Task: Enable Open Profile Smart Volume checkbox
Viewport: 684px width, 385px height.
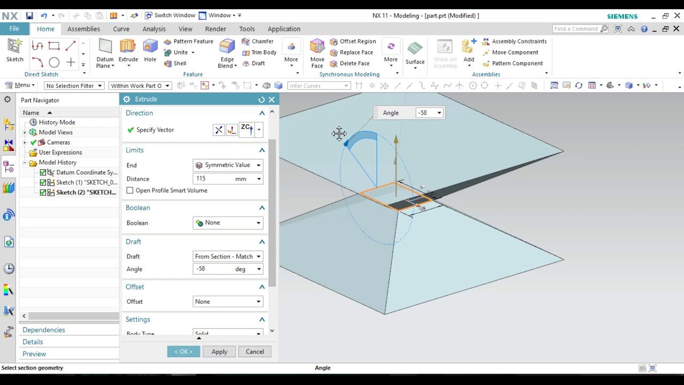Action: click(130, 190)
